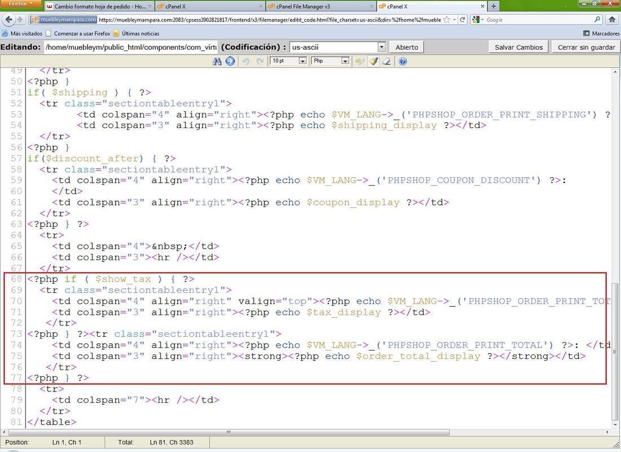Open the Firefox application menu
The height and width of the screenshot is (452, 621).
pos(20,3)
